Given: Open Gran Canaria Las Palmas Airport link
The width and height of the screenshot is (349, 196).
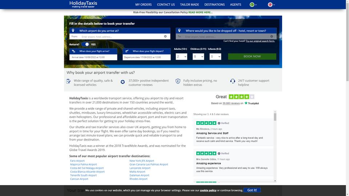Looking at the screenshot, I should pos(149,164).
